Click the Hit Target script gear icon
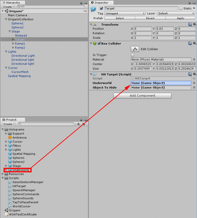This screenshot has height=218, width=197. [x=194, y=74]
